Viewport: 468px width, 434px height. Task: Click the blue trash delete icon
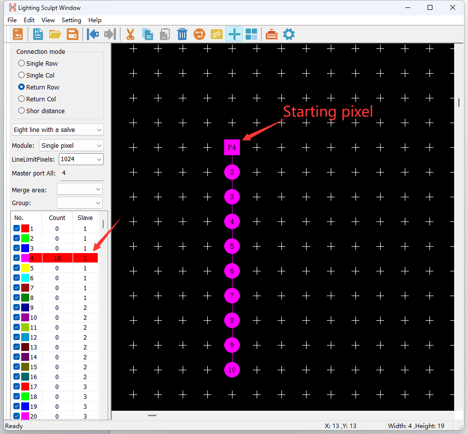pos(182,34)
